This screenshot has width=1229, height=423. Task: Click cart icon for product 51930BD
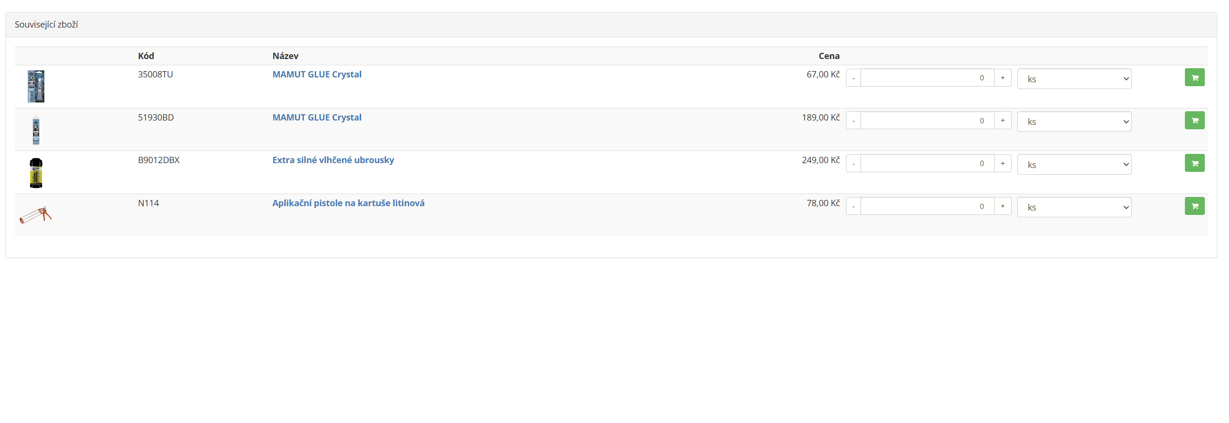tap(1194, 121)
